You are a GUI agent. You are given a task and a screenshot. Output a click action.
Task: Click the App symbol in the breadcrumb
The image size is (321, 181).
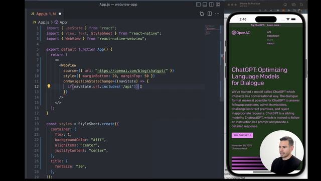(61, 22)
